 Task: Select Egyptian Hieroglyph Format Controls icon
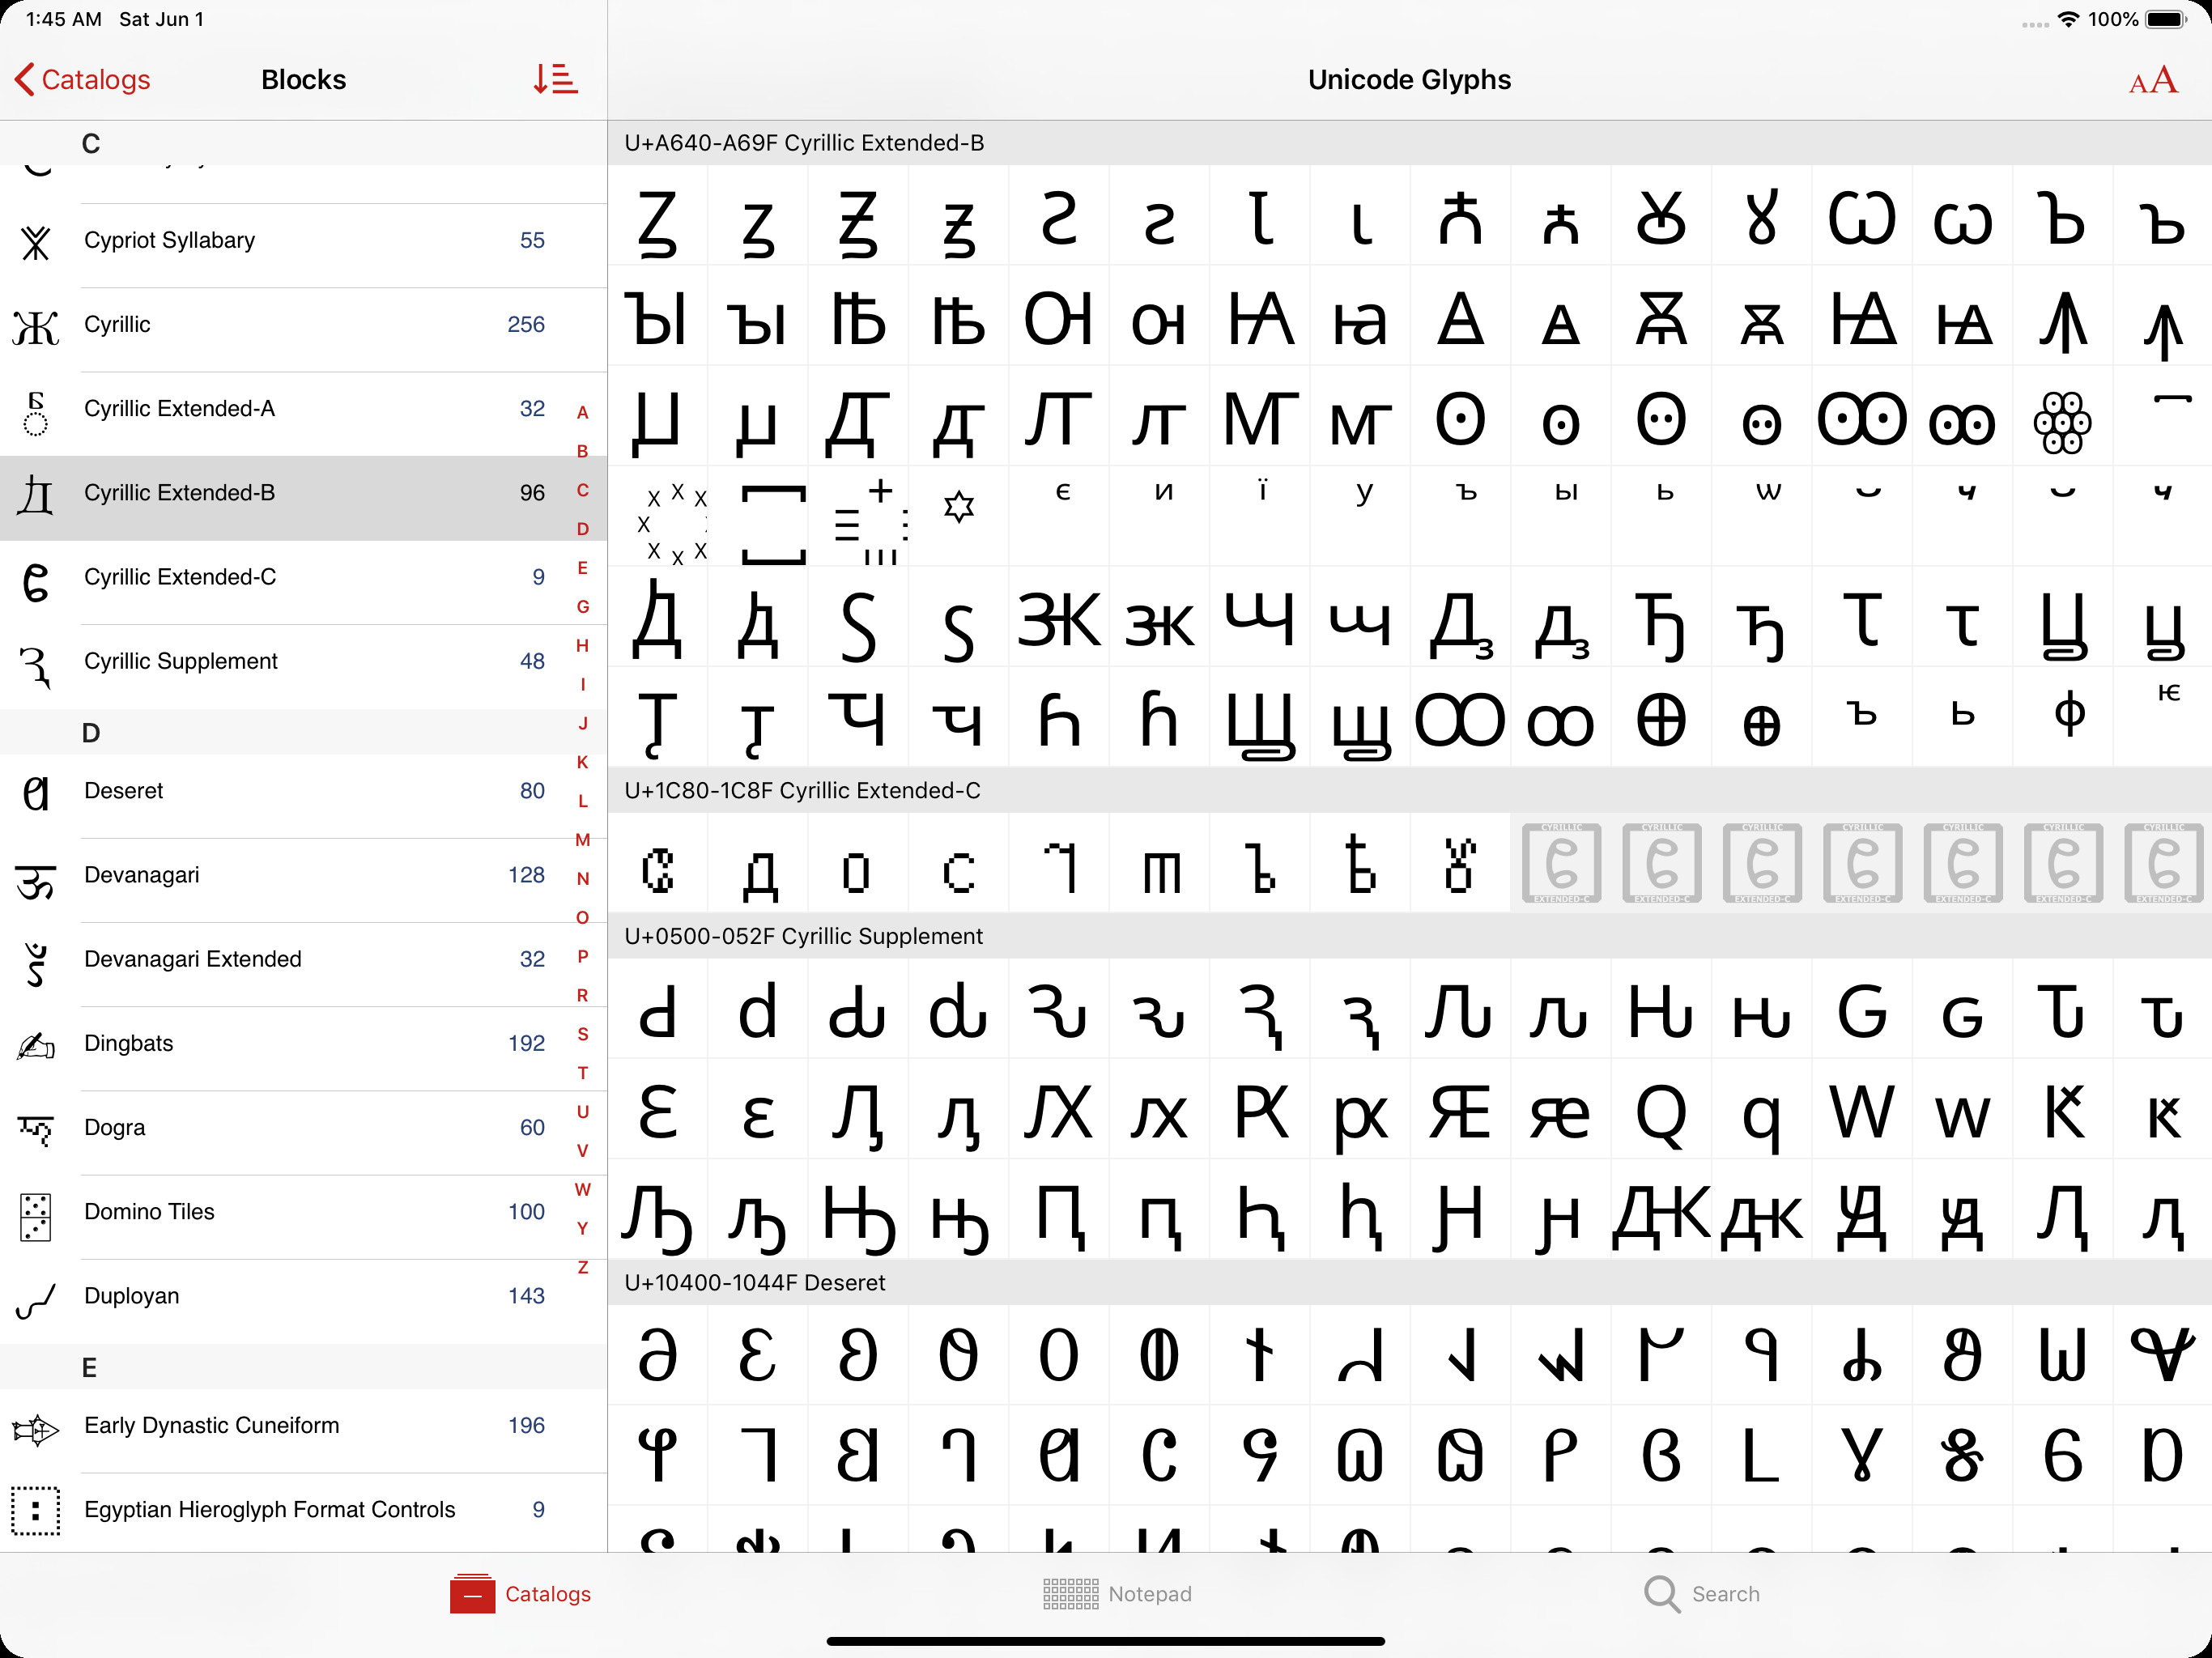tap(36, 1511)
